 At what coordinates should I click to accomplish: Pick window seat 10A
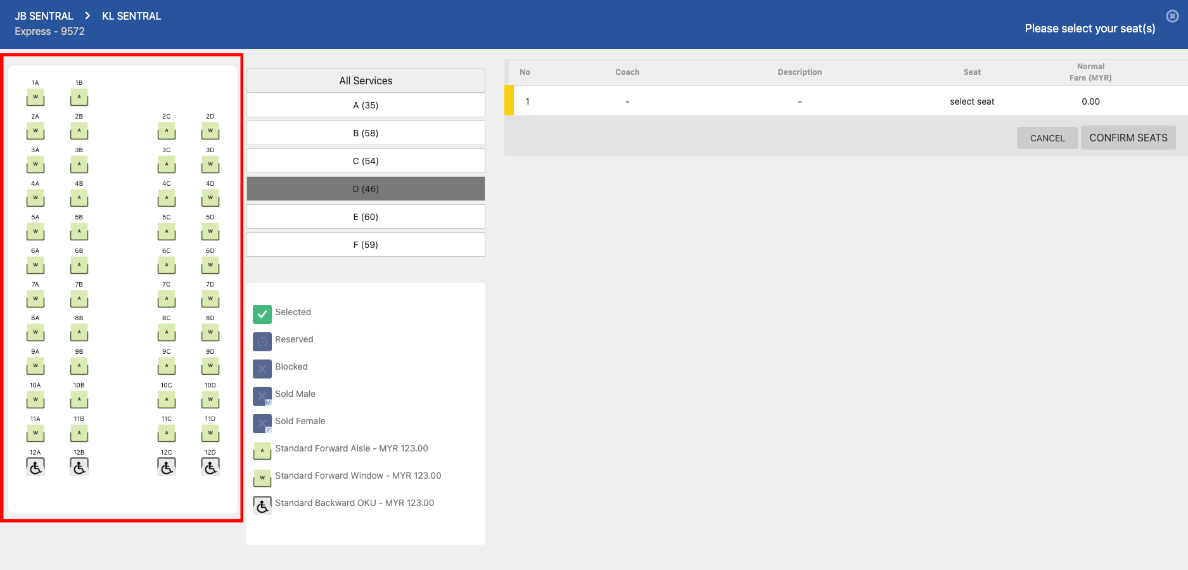(x=35, y=400)
